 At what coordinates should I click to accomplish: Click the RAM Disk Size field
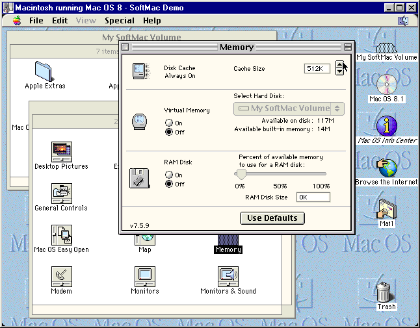pos(313,197)
